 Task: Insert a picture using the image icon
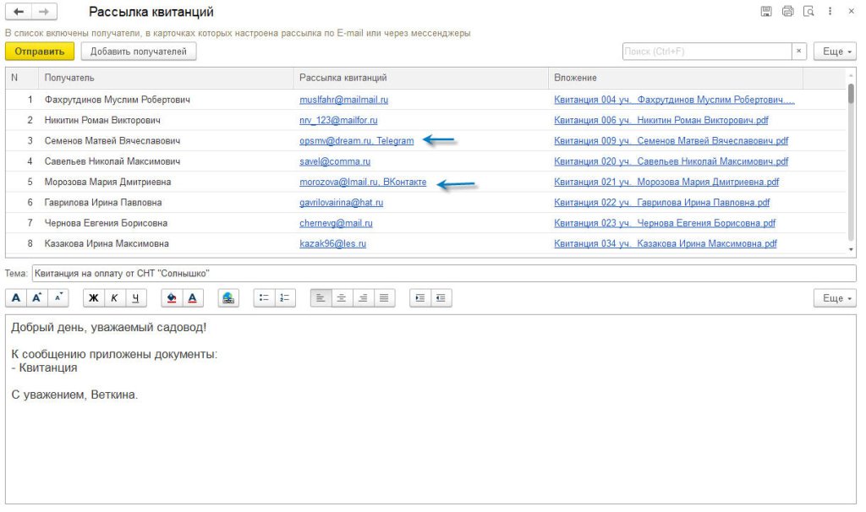[x=229, y=298]
